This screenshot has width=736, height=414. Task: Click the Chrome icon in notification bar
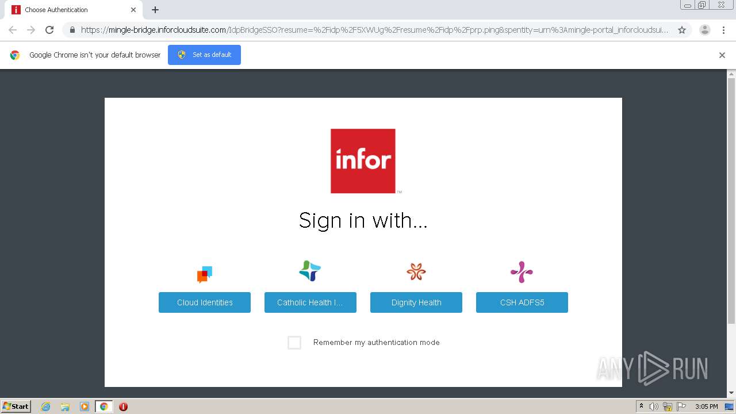15,55
